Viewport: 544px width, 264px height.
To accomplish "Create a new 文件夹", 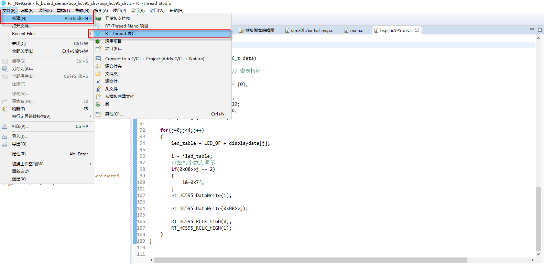I will click(x=162, y=74).
